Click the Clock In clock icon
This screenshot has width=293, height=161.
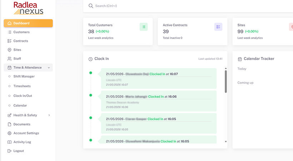(x=90, y=59)
